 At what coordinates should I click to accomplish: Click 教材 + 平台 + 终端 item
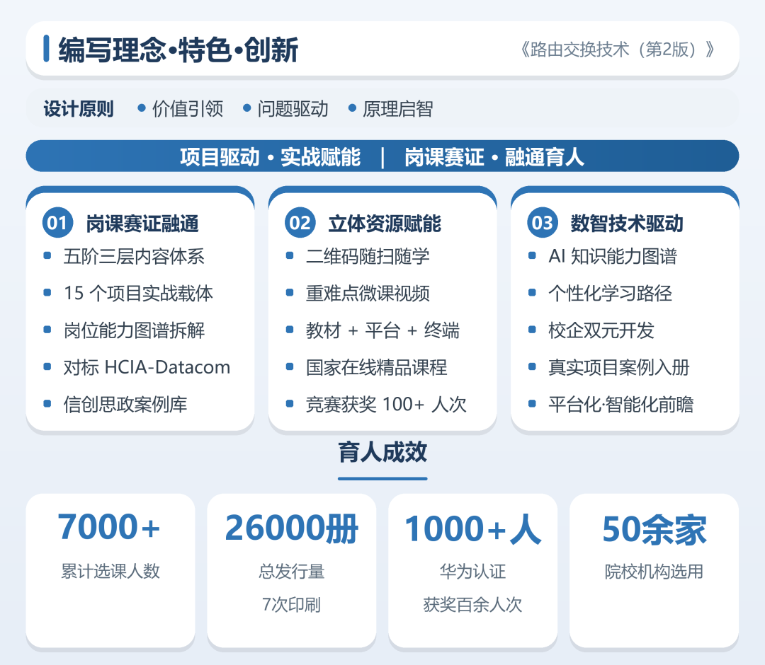[x=382, y=330]
